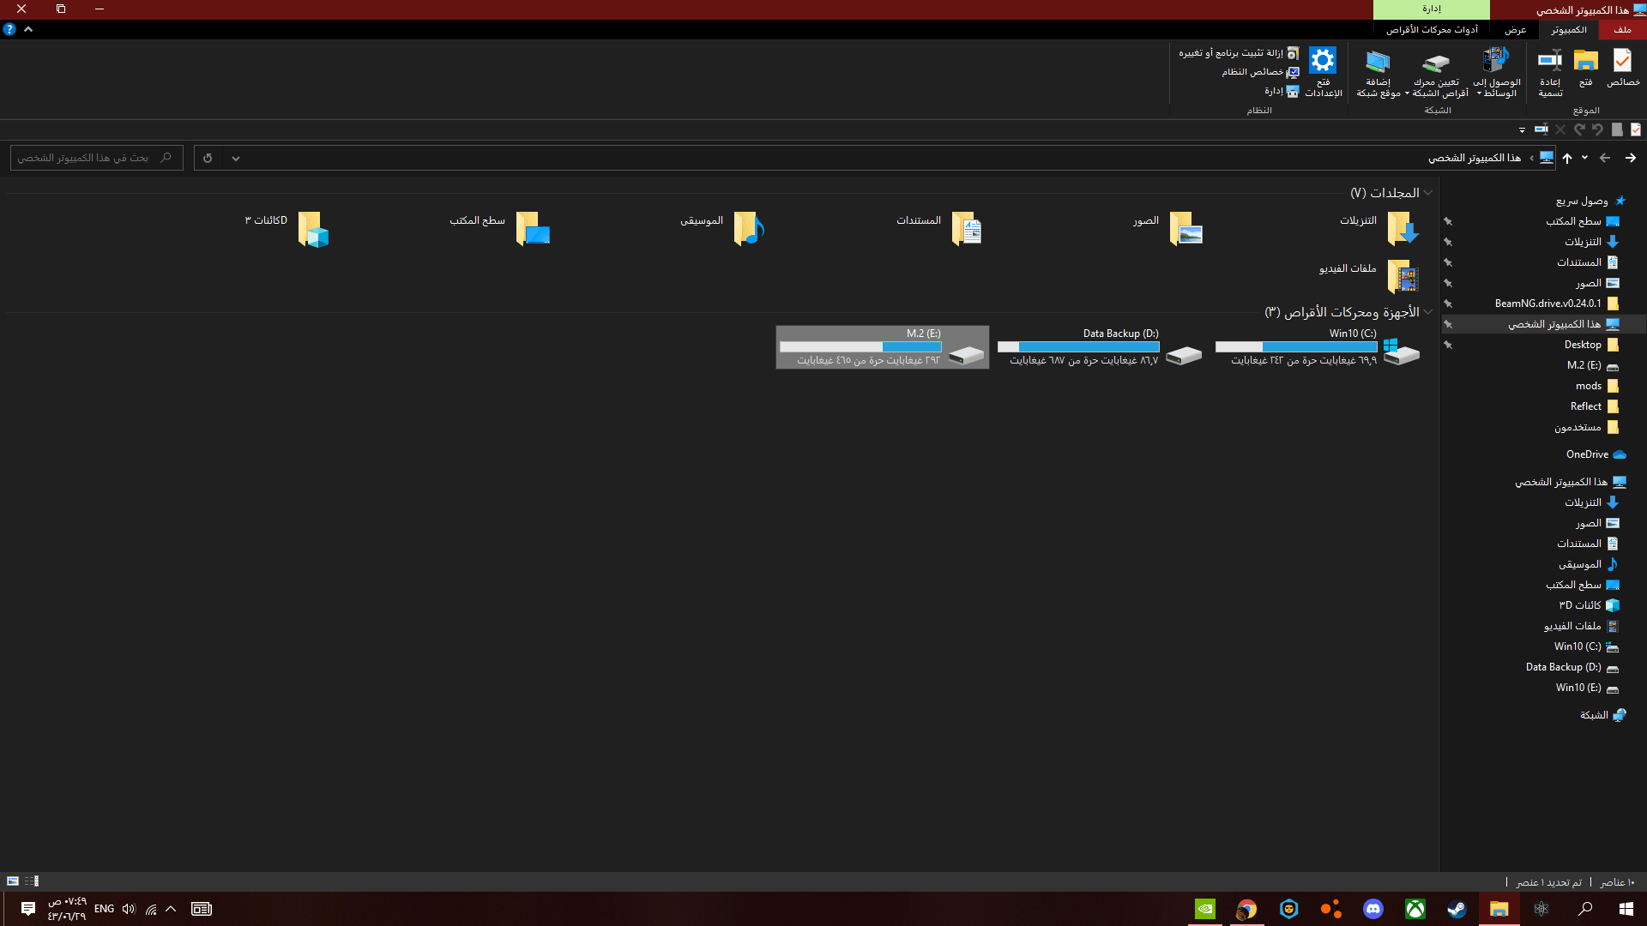Open the Downloads (التنزيلات) folder icon
1647x926 pixels.
[1403, 229]
